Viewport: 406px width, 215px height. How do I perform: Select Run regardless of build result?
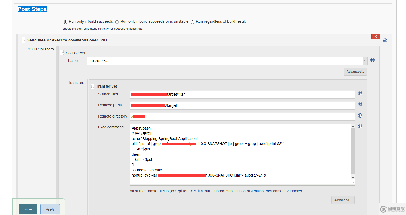tap(192, 22)
